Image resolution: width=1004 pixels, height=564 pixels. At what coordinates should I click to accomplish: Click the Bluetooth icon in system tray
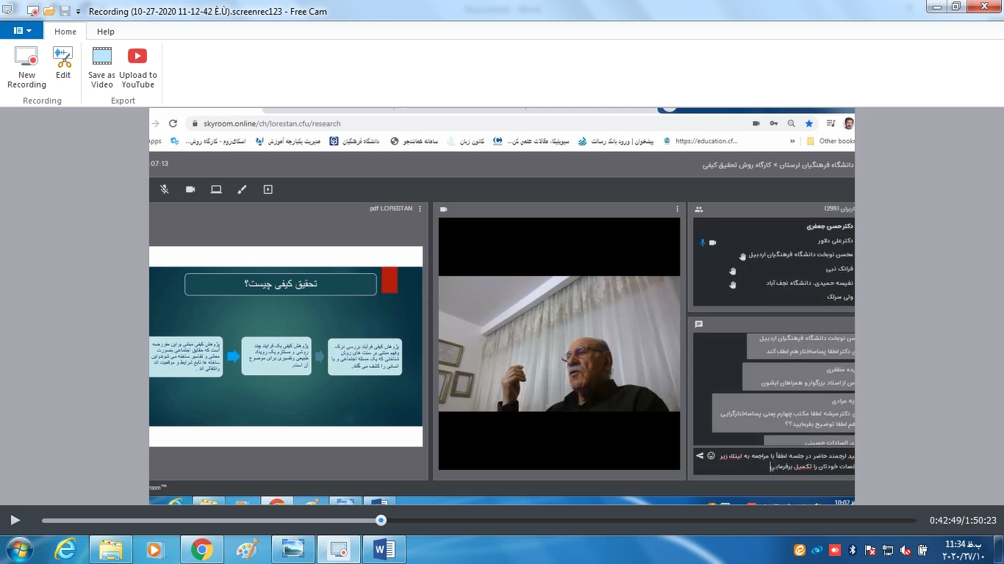(853, 550)
